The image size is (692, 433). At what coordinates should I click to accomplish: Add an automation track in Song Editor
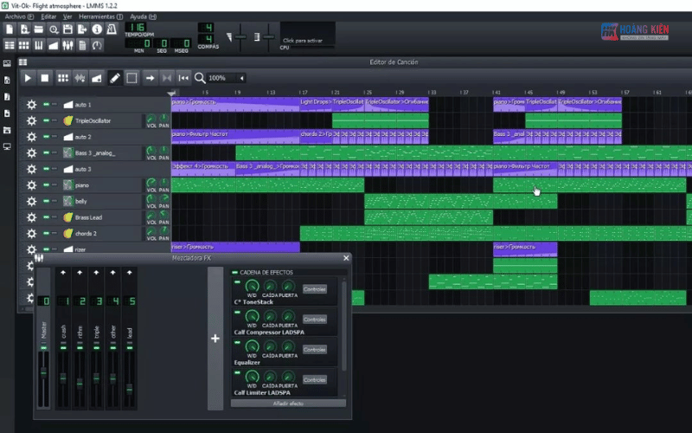coord(97,78)
